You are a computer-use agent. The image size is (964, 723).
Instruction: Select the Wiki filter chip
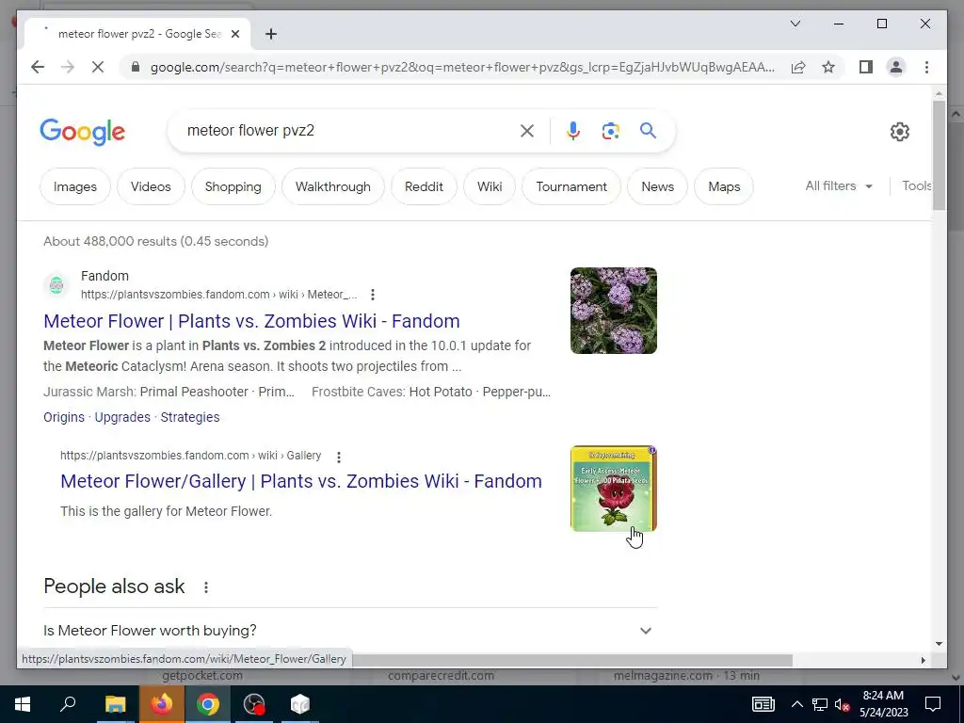point(490,186)
